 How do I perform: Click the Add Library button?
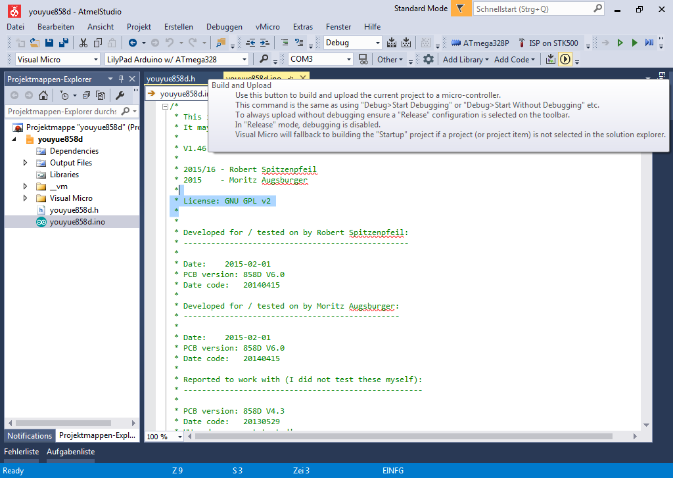[x=465, y=60]
